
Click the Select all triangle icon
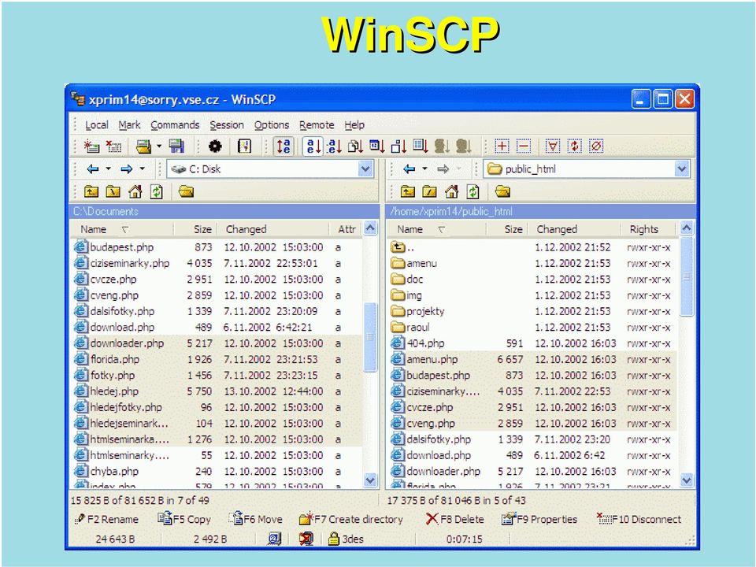pos(553,146)
